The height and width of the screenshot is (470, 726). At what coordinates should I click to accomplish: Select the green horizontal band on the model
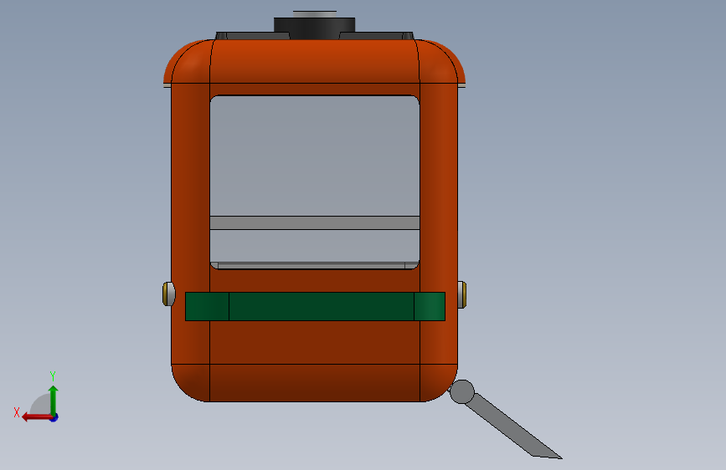coord(315,306)
